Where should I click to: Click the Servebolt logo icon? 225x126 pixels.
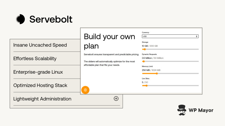(x=20, y=19)
